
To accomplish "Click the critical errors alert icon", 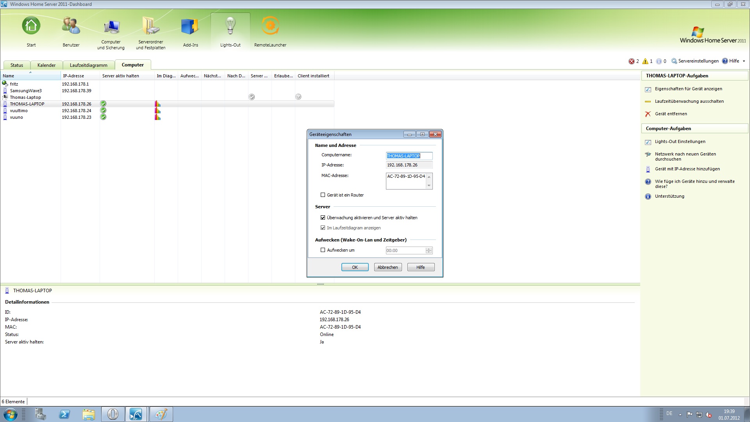I will pyautogui.click(x=631, y=61).
